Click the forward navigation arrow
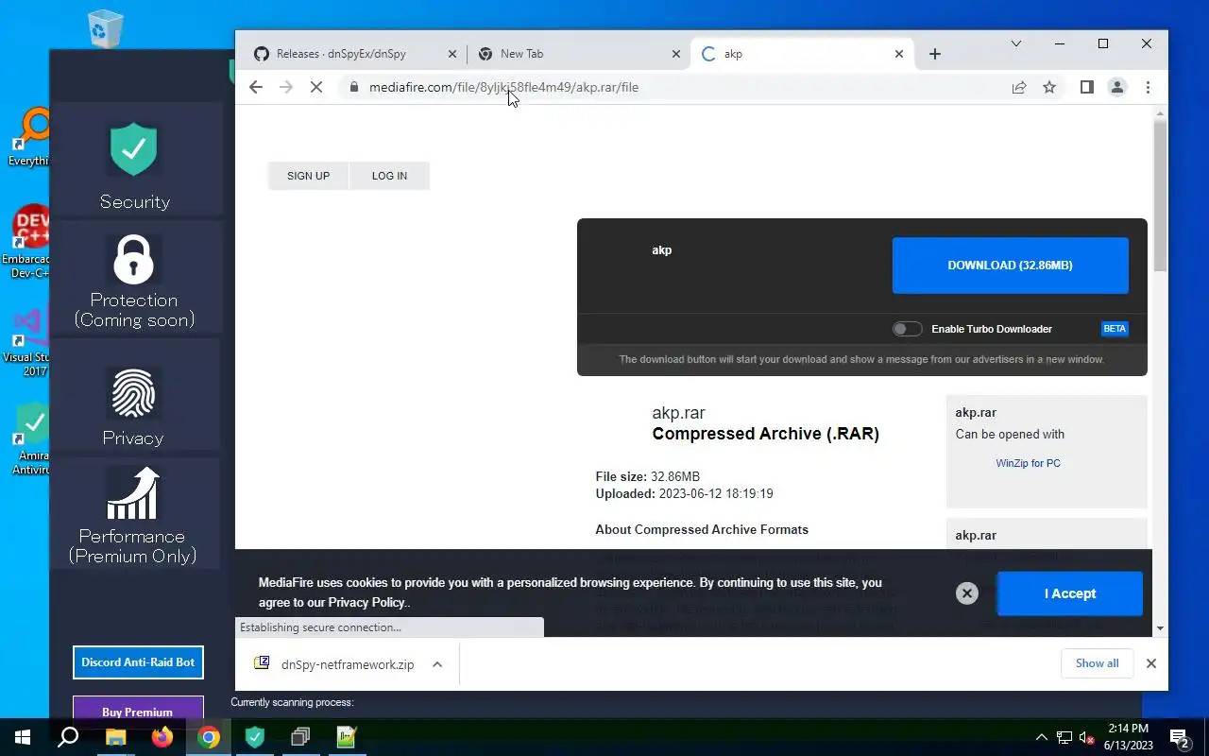Viewport: 1209px width, 756px height. point(286,87)
